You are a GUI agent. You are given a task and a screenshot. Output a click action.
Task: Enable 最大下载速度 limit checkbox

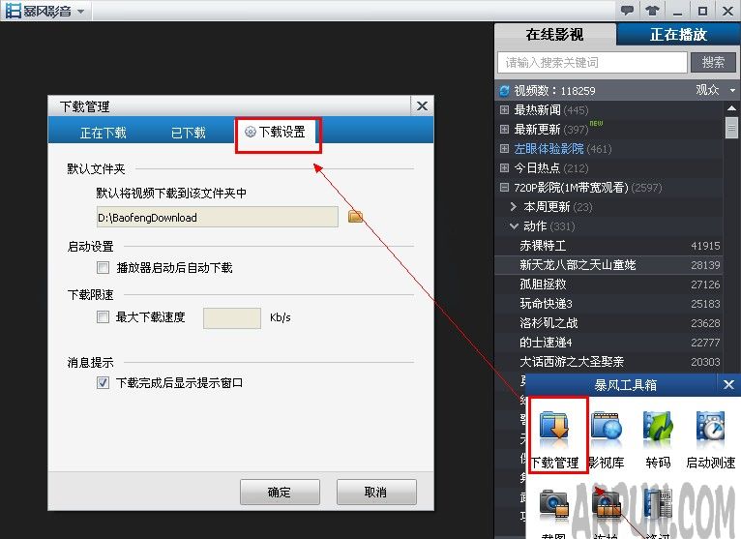coord(103,316)
